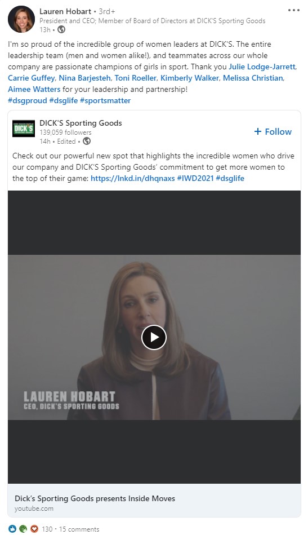Click the #IWD2021 hashtag
Viewport: 308px width, 535px height.
pos(195,178)
